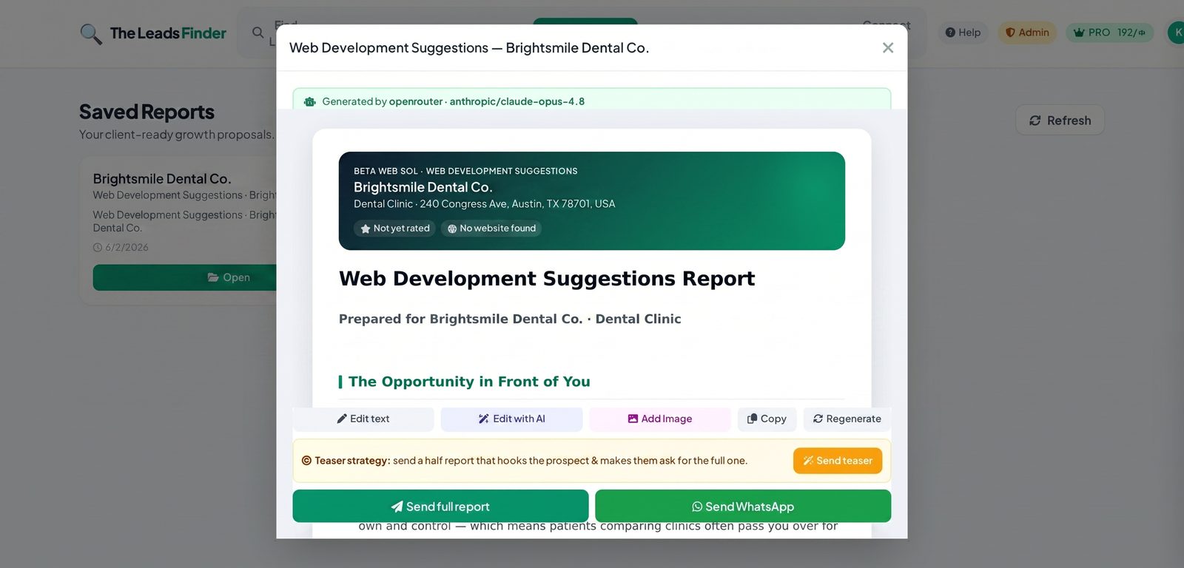The image size is (1184, 568).
Task: Click the dialog title text
Action: (469, 48)
